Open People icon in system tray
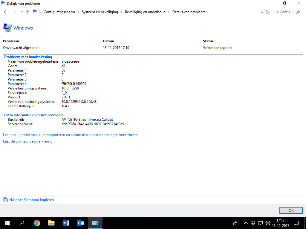 235,223
